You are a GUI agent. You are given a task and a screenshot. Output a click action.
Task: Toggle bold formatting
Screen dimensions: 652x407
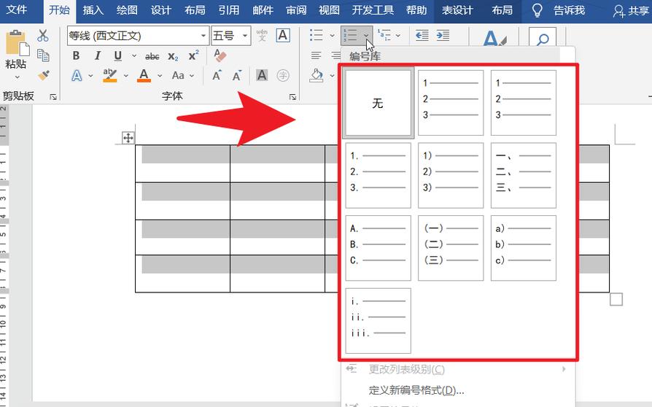tap(76, 55)
